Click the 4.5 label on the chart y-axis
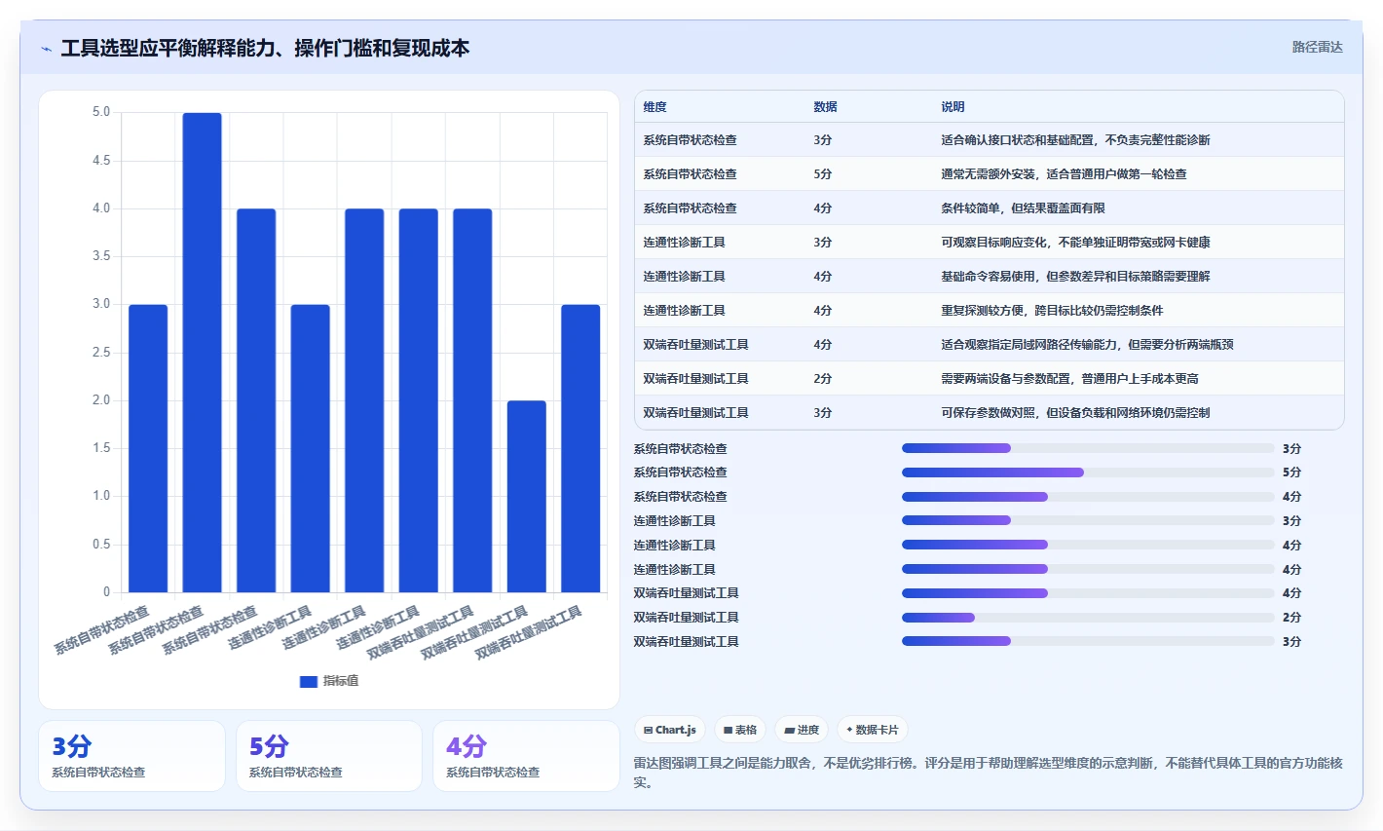This screenshot has width=1383, height=831. 101,161
